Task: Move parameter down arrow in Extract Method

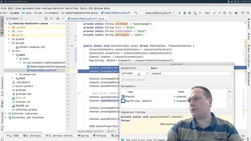Action: (230, 96)
